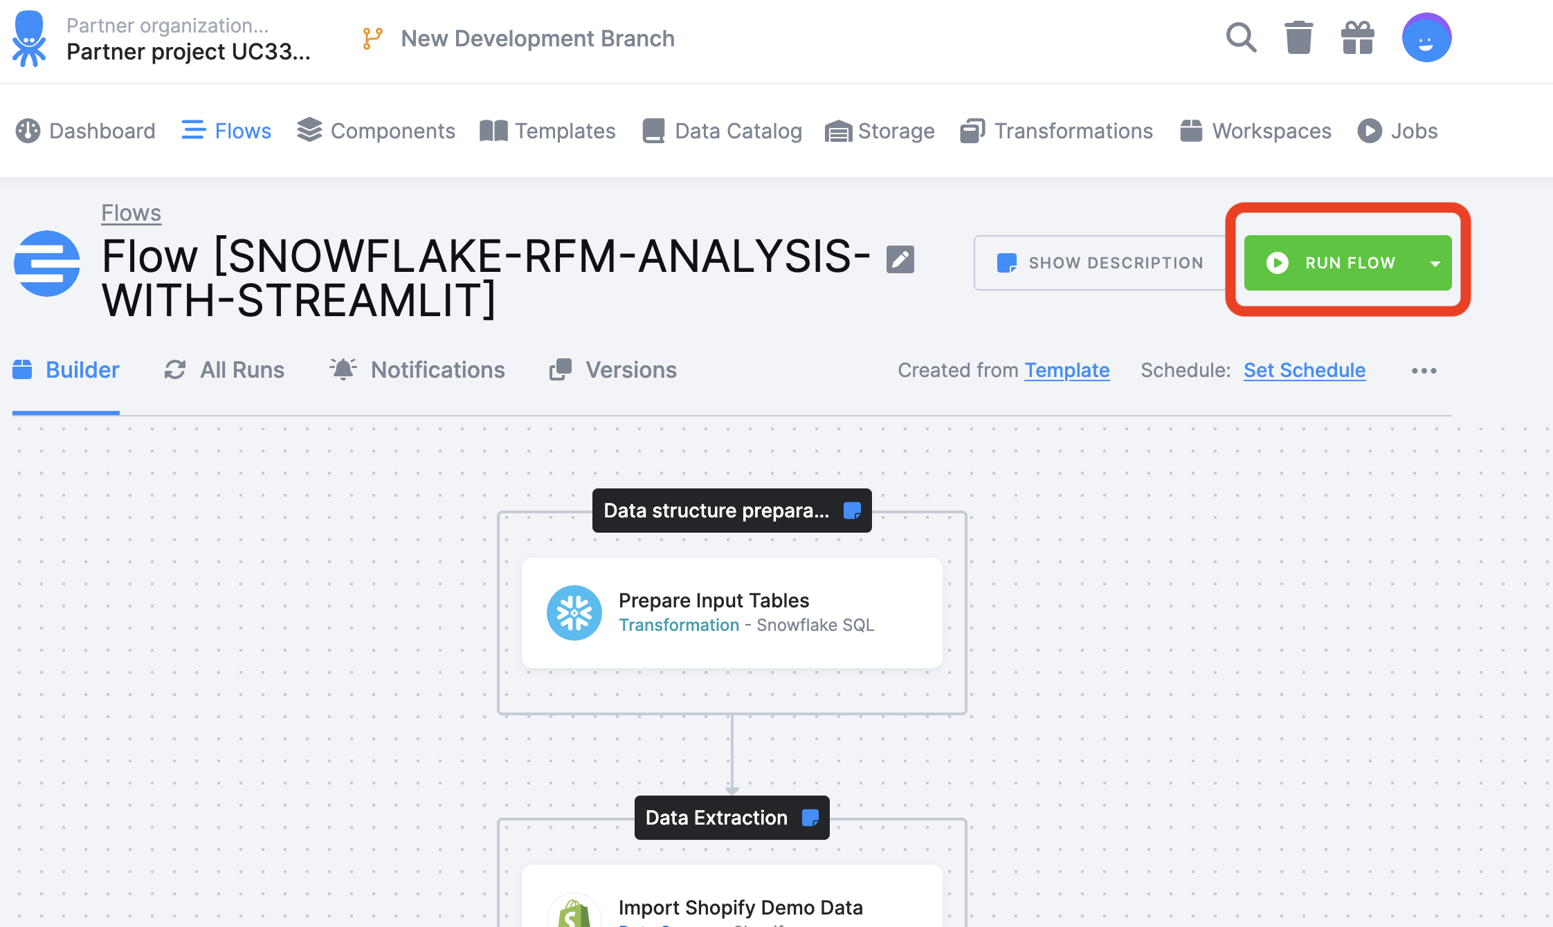
Task: Switch to the Versions tab
Action: tap(613, 370)
